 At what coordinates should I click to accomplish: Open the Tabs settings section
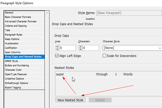coord(8,30)
